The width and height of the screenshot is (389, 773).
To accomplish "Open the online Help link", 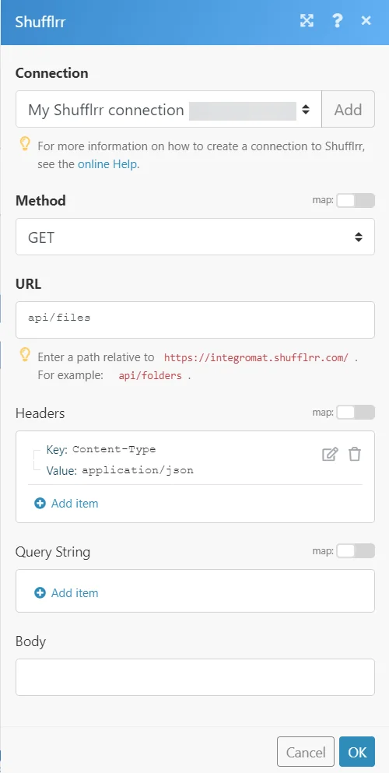I will 108,164.
